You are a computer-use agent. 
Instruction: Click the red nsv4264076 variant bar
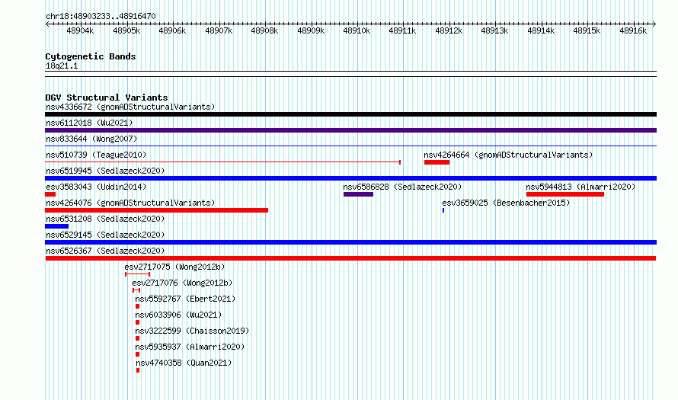[156, 210]
